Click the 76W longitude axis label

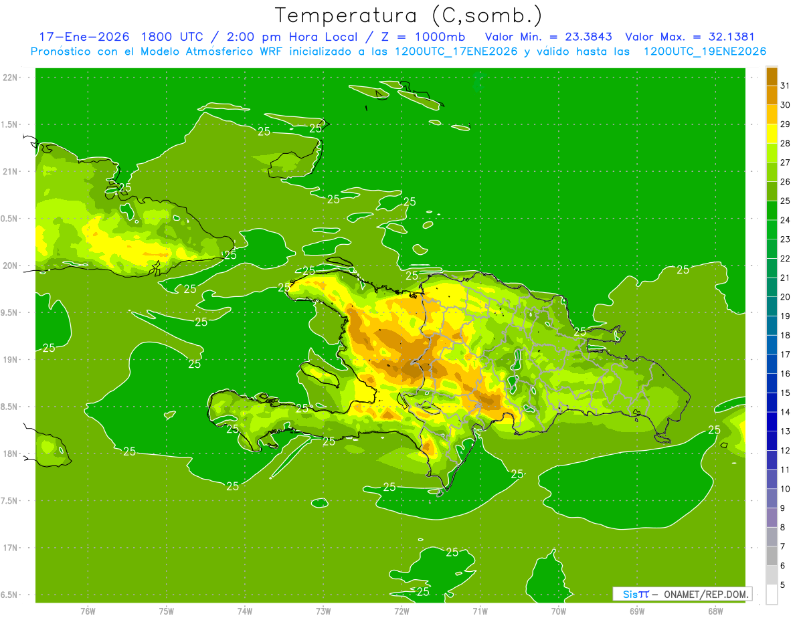(x=88, y=611)
